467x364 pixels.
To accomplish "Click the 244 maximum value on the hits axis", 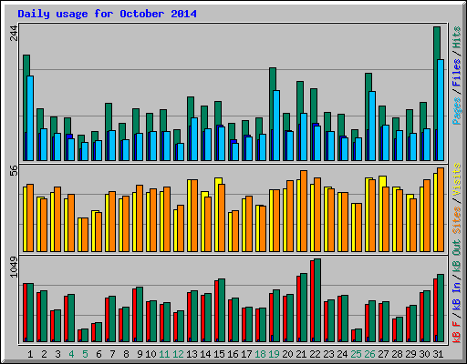I will [14, 33].
